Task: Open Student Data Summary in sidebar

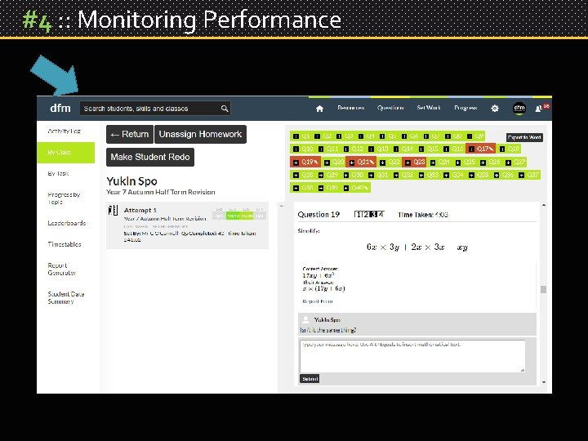Action: click(66, 297)
